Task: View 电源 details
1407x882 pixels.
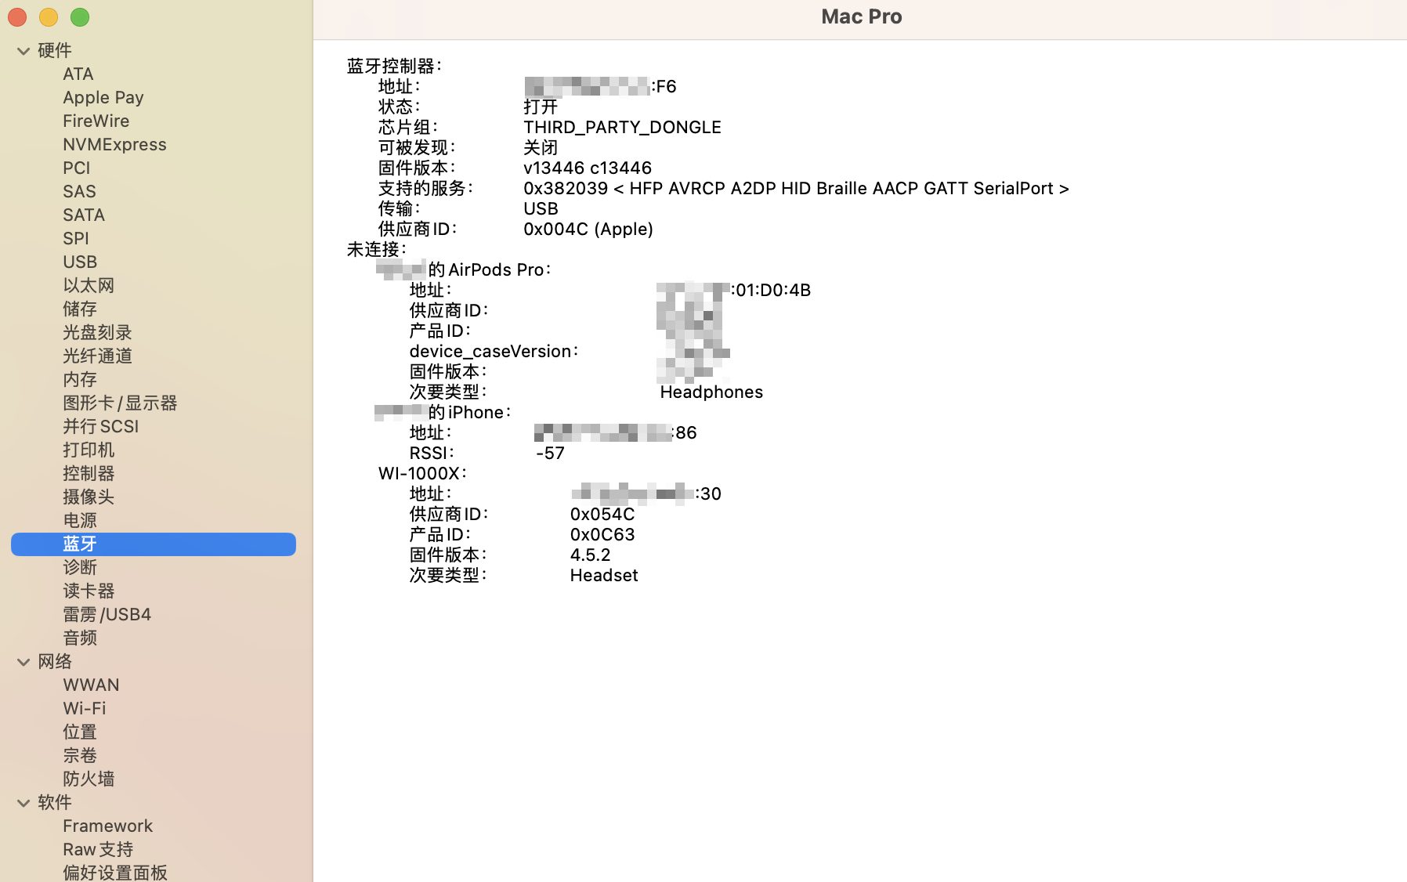Action: [79, 520]
